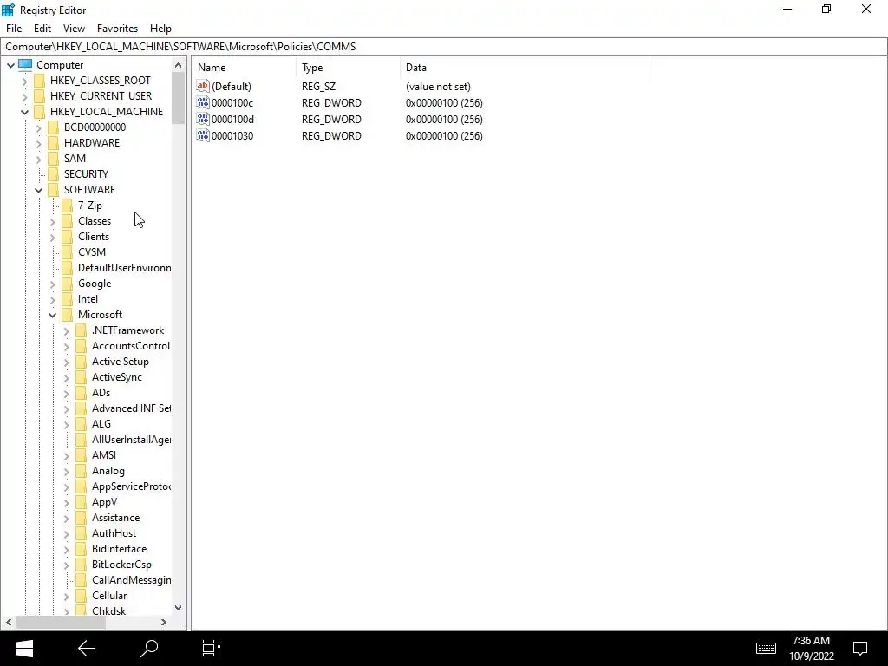Screen dimensions: 888x666
Task: Collapse the Computer root node
Action: [10, 65]
